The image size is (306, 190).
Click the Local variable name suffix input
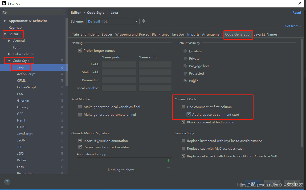click(155, 88)
